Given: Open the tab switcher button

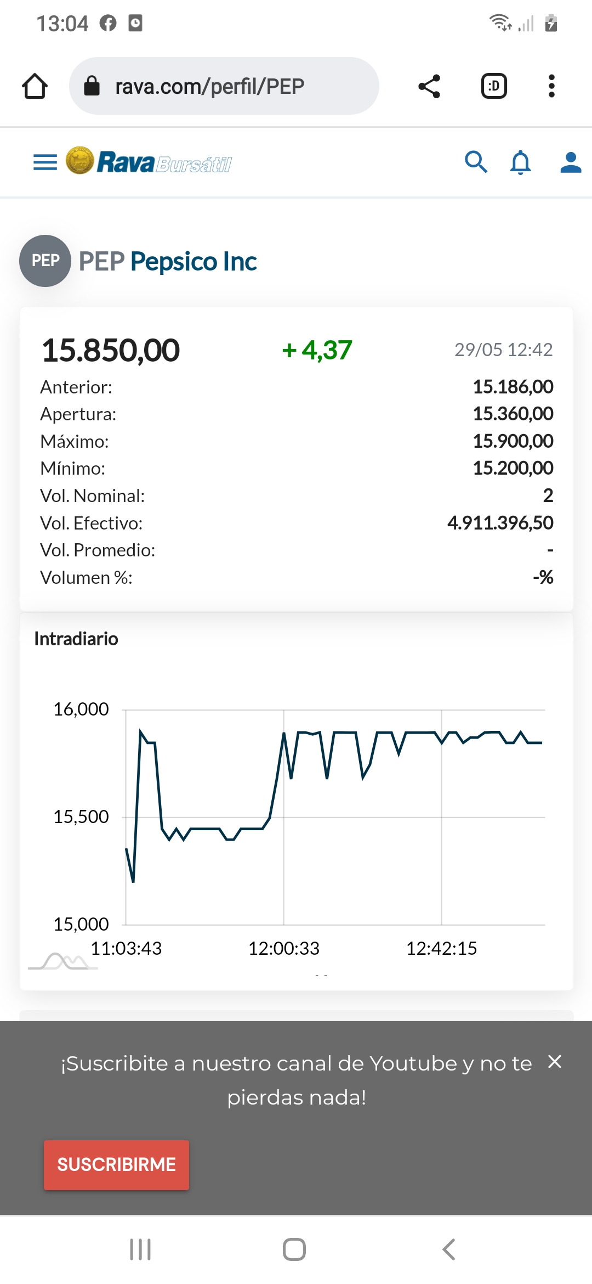Looking at the screenshot, I should 494,86.
